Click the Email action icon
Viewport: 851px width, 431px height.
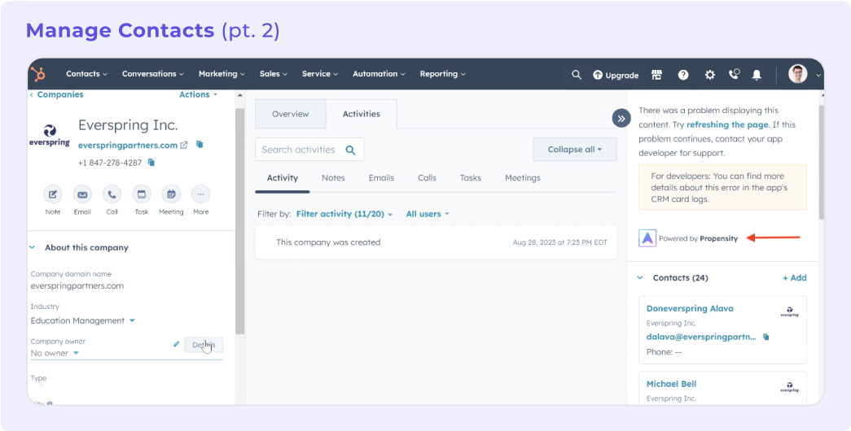pyautogui.click(x=82, y=194)
